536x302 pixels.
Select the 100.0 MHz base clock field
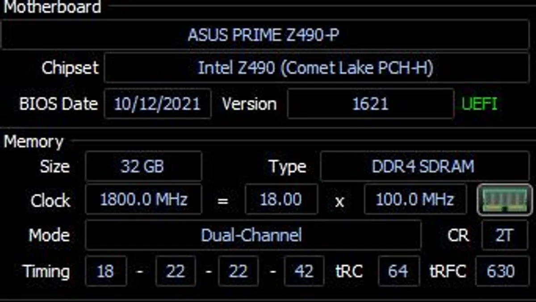click(415, 199)
